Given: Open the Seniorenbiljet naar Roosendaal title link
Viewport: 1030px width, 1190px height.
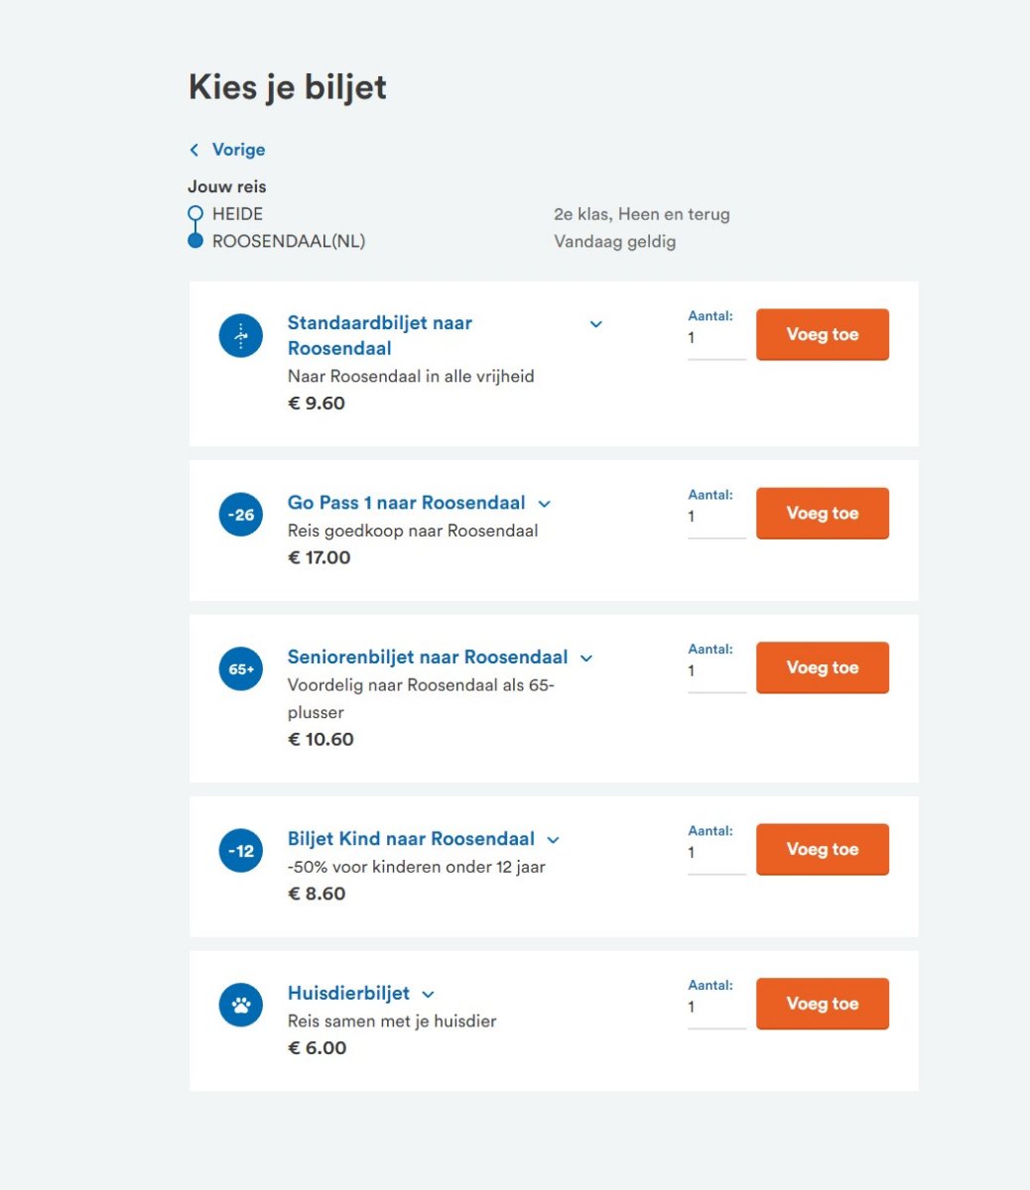Looking at the screenshot, I should pos(428,657).
